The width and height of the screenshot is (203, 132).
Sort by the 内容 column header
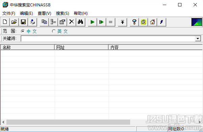coord(155,47)
